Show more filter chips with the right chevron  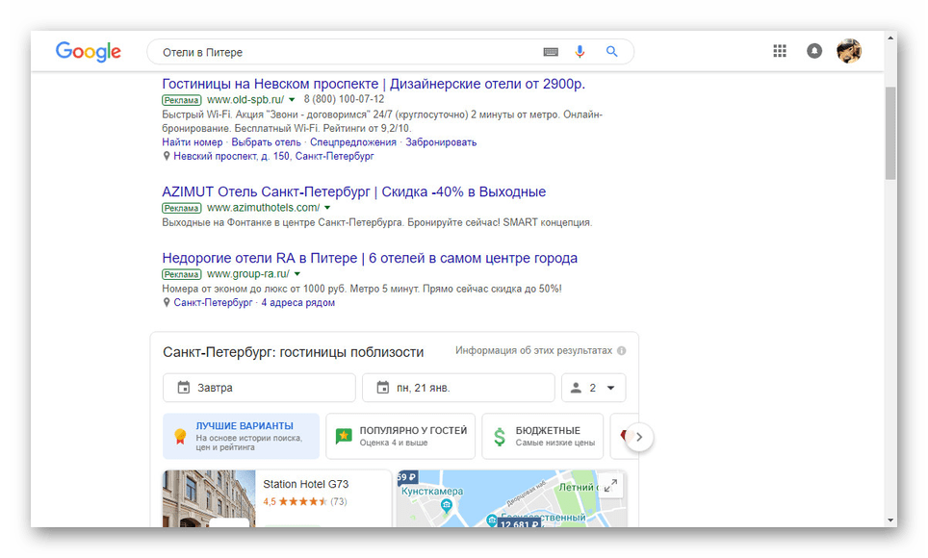(x=639, y=438)
